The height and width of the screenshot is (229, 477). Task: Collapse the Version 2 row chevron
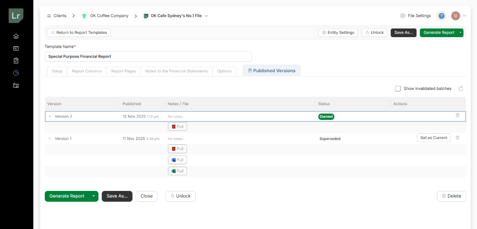point(50,116)
